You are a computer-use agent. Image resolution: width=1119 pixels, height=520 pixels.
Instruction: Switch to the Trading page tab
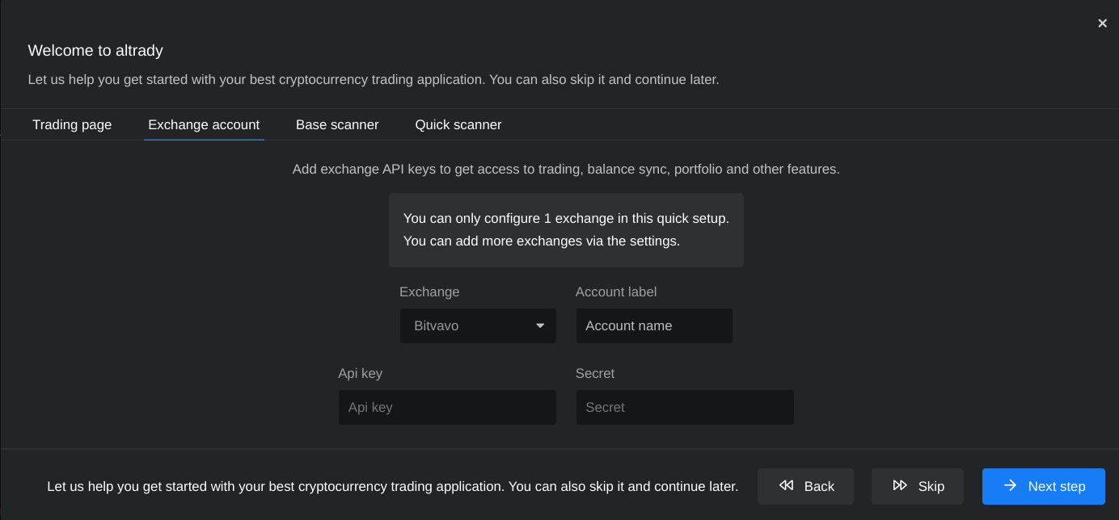pos(72,125)
